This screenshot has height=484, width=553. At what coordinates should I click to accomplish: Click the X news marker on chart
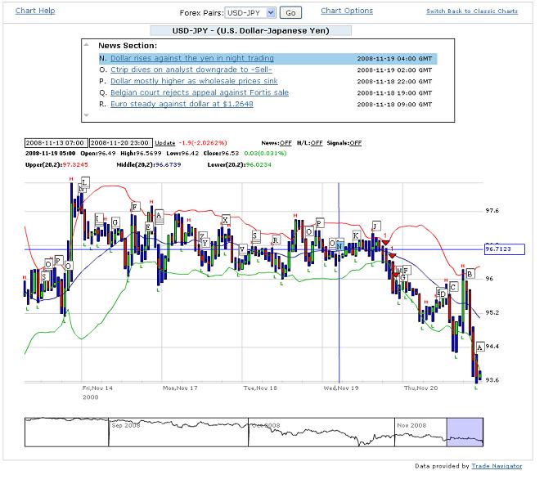tap(225, 219)
